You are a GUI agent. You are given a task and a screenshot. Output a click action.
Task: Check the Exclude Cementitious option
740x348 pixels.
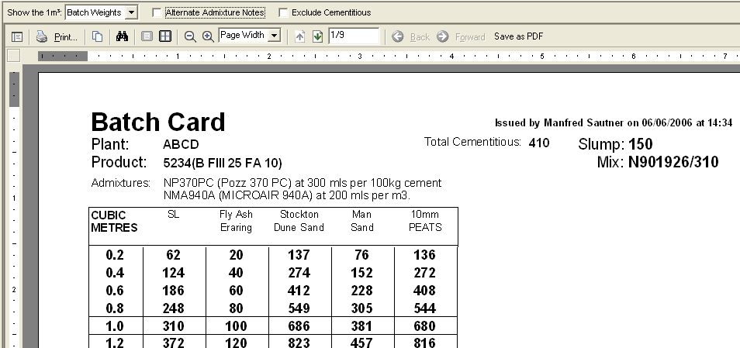coord(283,12)
